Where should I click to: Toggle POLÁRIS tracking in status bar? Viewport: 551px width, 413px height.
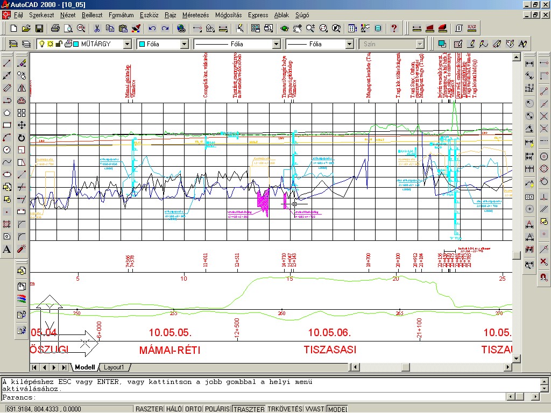[x=217, y=409]
